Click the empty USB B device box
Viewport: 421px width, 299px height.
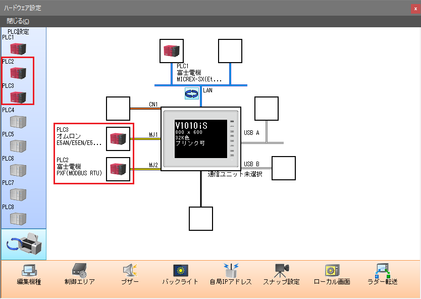(x=283, y=169)
